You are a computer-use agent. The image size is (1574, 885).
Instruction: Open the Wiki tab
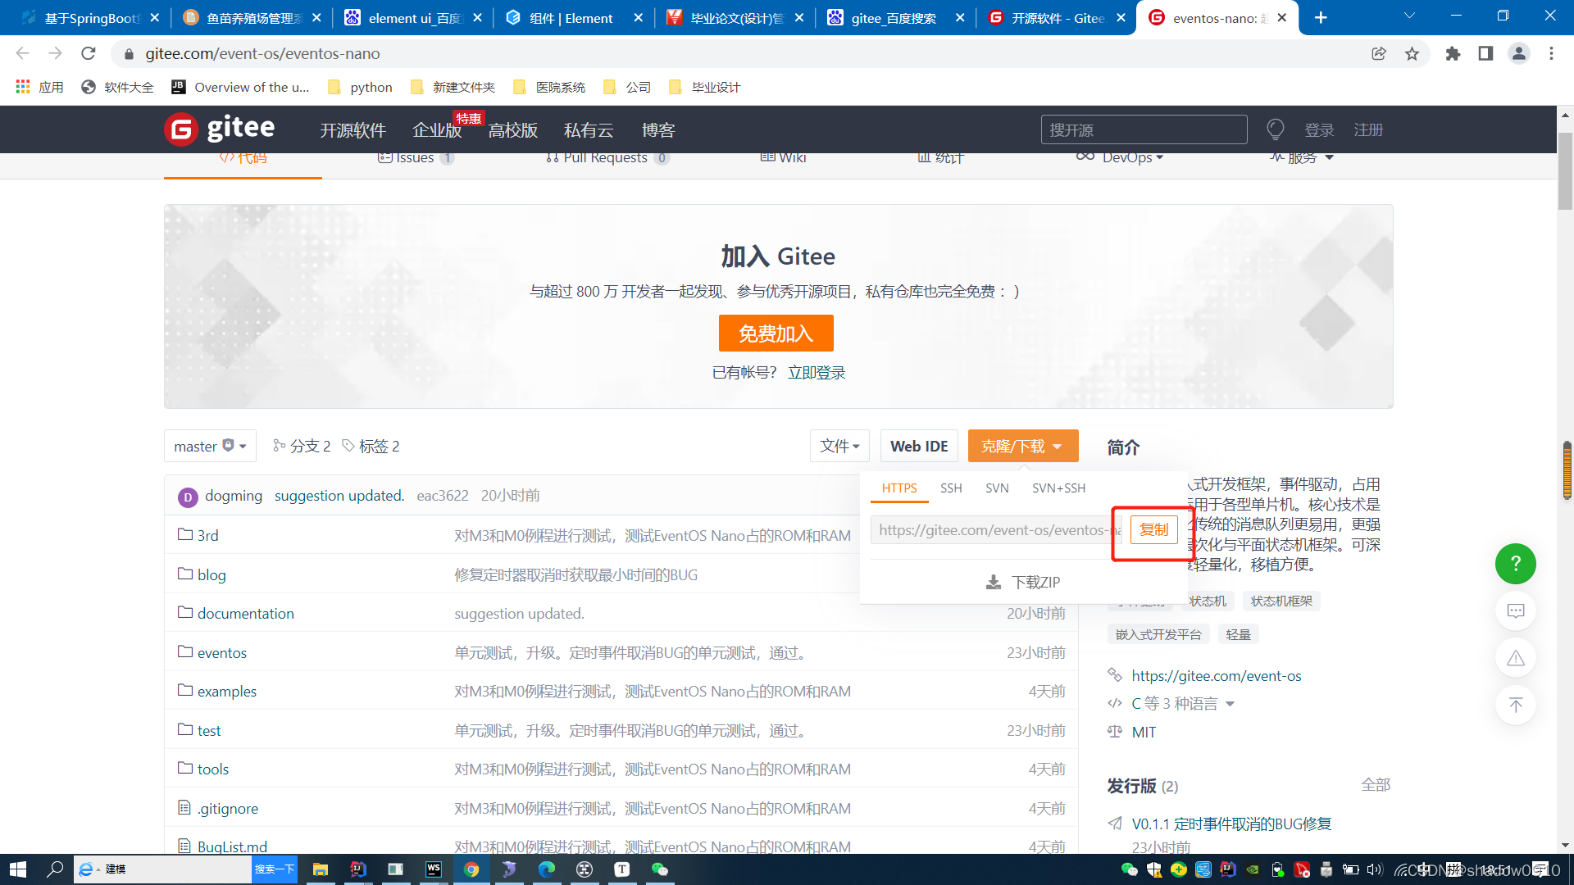coord(783,157)
